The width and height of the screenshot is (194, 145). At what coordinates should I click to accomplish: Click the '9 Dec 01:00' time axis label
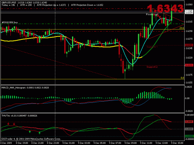pyautogui.click(x=68, y=143)
